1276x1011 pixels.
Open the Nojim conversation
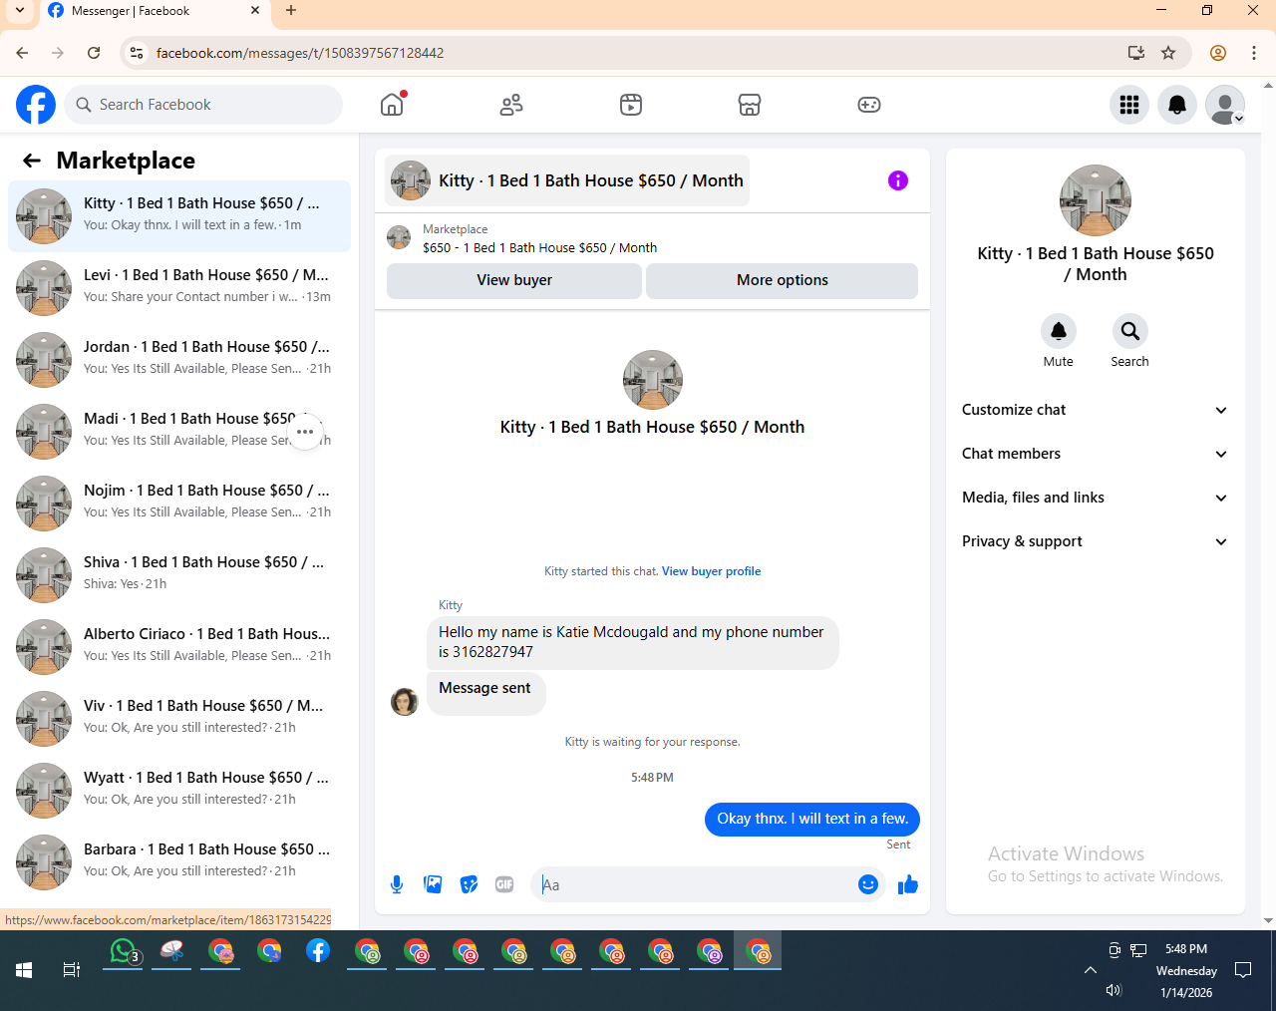(179, 504)
